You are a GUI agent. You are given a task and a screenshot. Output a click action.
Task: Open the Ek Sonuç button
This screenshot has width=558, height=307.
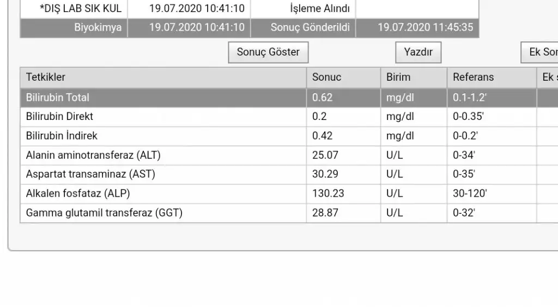(x=539, y=52)
